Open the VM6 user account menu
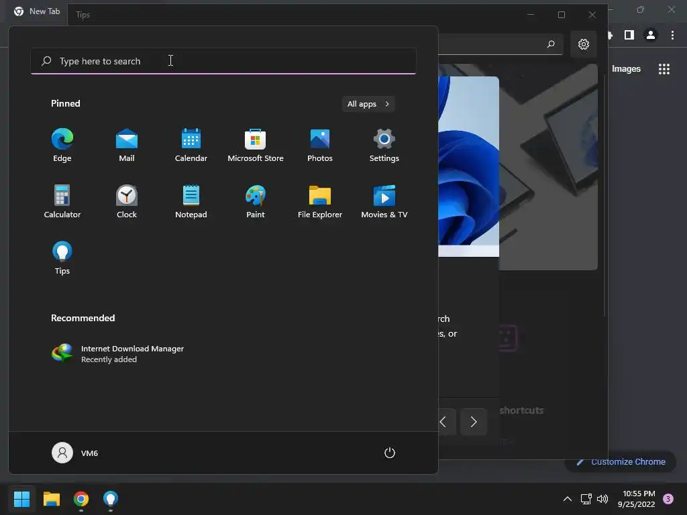The image size is (687, 515). (x=75, y=453)
